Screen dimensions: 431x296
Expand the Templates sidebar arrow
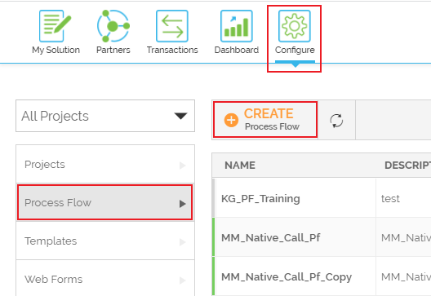tap(183, 242)
